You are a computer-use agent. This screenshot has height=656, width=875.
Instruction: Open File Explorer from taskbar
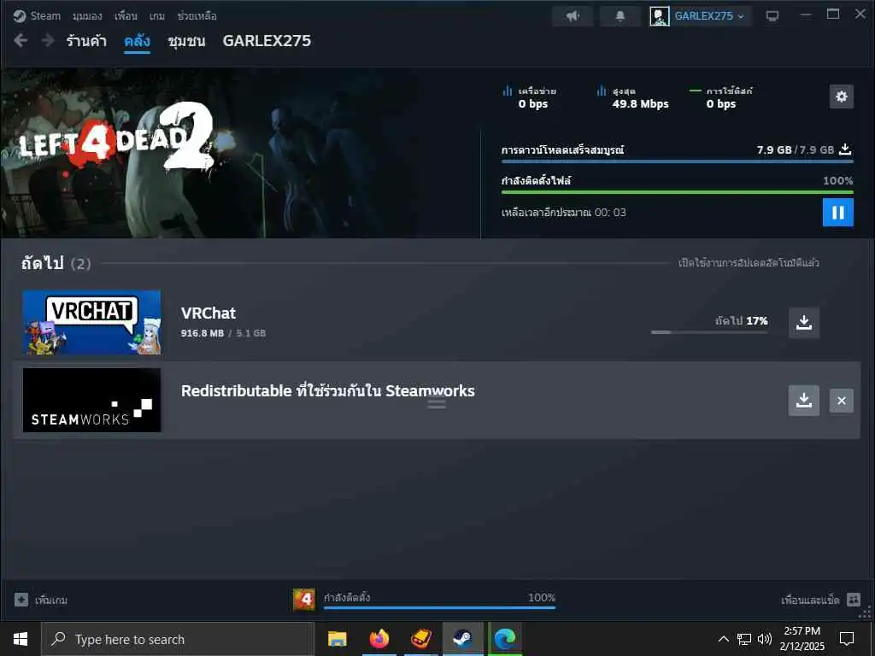click(x=337, y=639)
